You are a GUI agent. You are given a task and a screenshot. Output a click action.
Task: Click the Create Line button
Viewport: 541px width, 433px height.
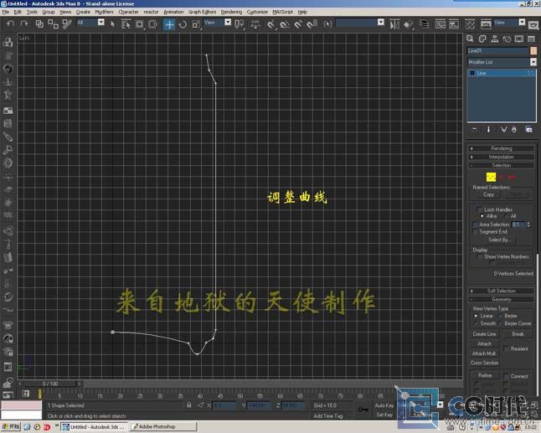[x=484, y=334]
